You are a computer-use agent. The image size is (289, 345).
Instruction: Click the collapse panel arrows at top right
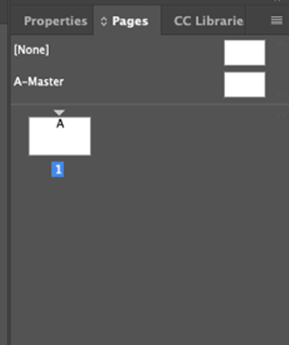click(278, 1)
